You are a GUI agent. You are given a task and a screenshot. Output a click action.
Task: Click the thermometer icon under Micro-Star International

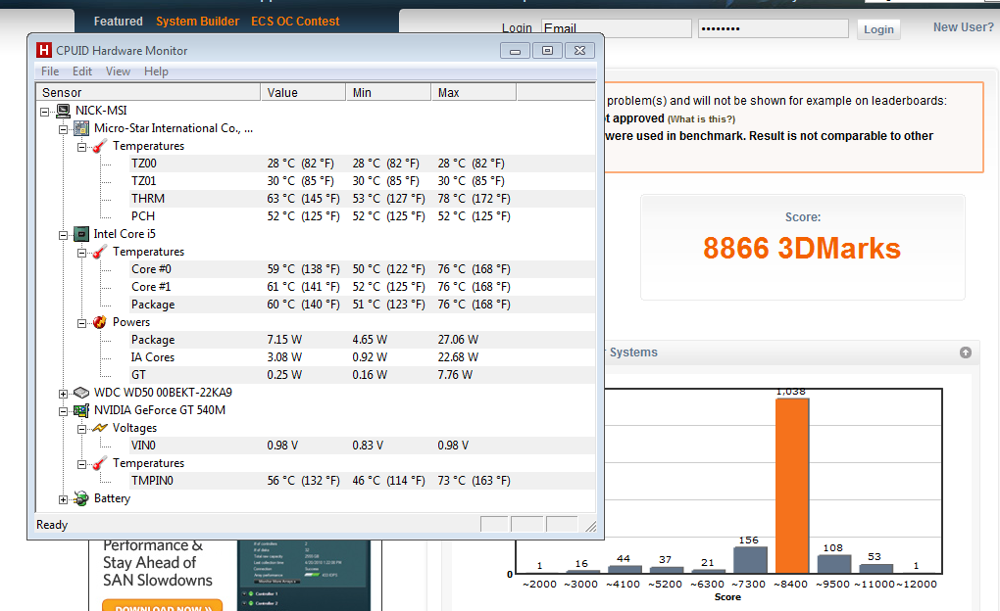click(99, 146)
